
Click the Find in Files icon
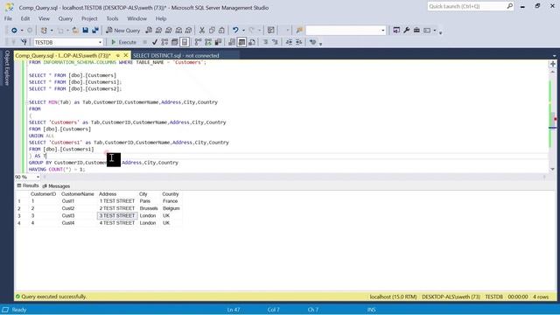299,31
